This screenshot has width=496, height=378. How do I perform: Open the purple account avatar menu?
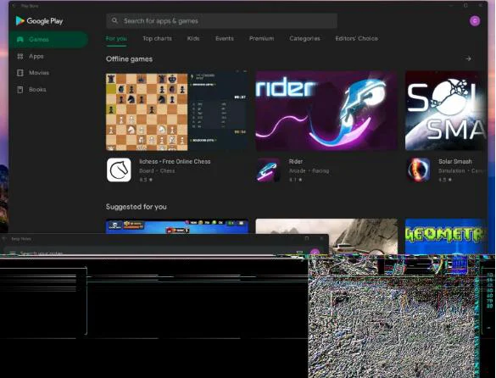pos(475,21)
